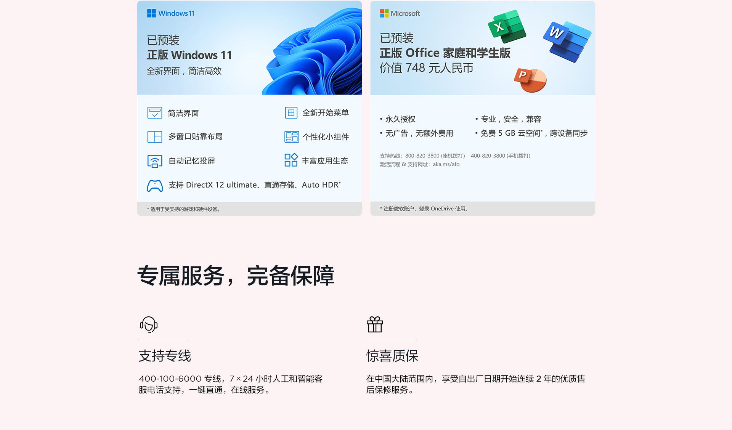The image size is (732, 430).
Task: Click the bullet 永久授权
Action: (398, 119)
